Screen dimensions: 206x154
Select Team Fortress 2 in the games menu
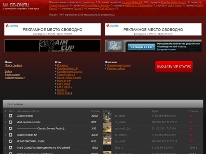66,75
